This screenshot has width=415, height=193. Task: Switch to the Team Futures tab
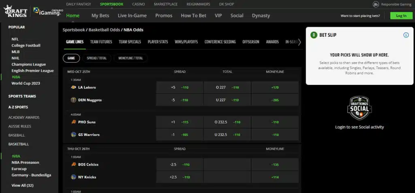click(x=101, y=42)
